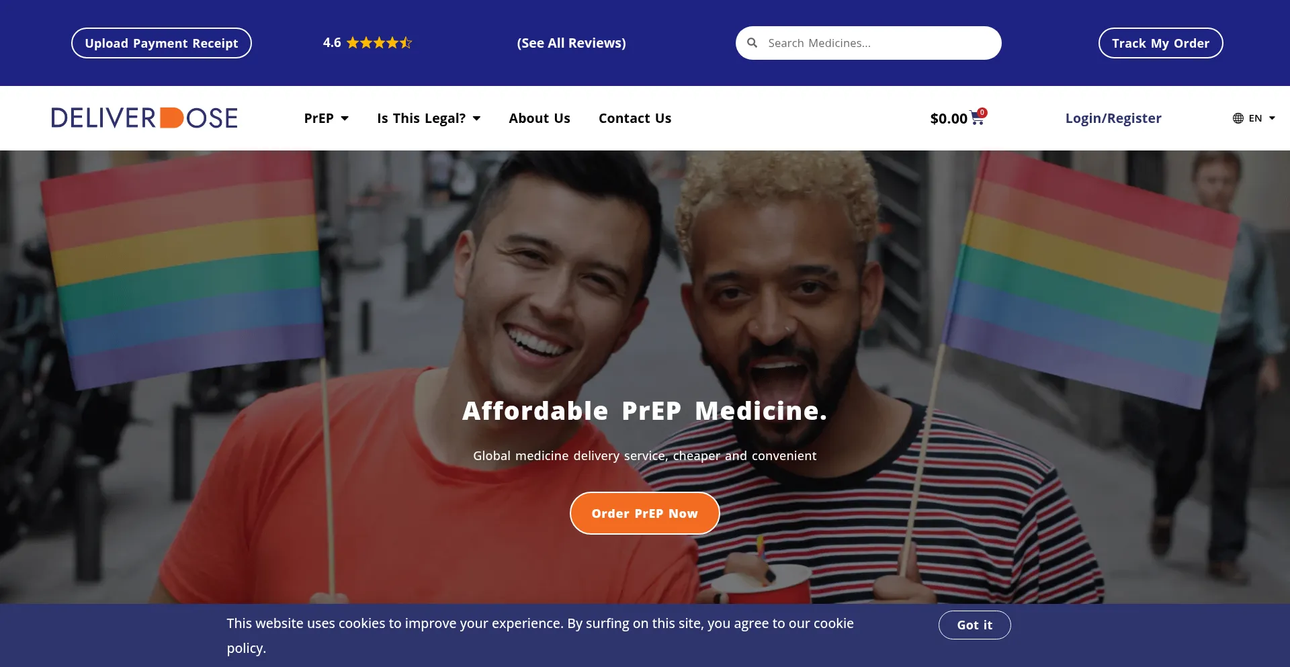Open the shopping cart icon
1290x667 pixels.
(x=977, y=120)
